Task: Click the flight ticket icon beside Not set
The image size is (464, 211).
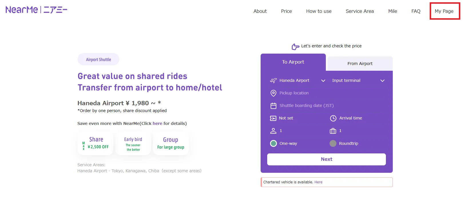Action: [273, 118]
